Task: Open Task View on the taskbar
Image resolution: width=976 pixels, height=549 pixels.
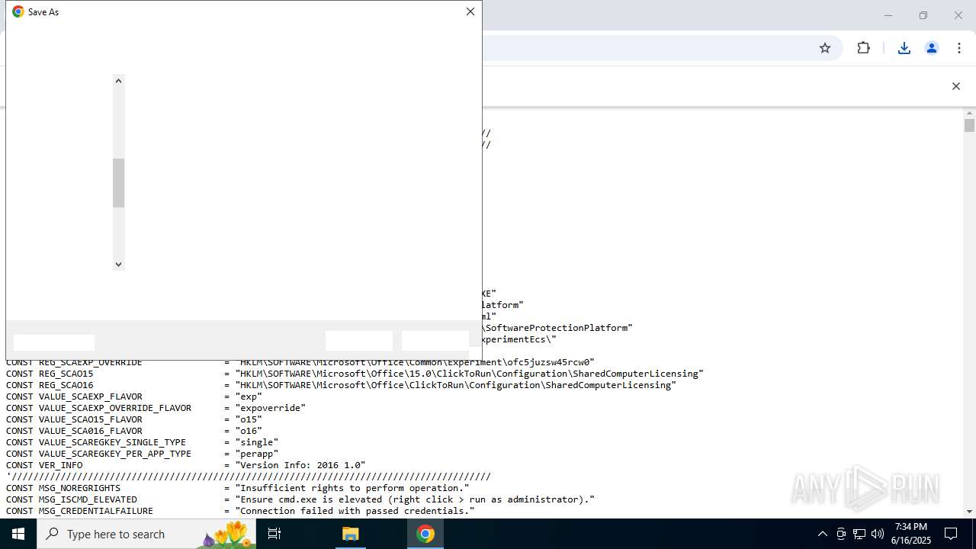Action: (274, 534)
